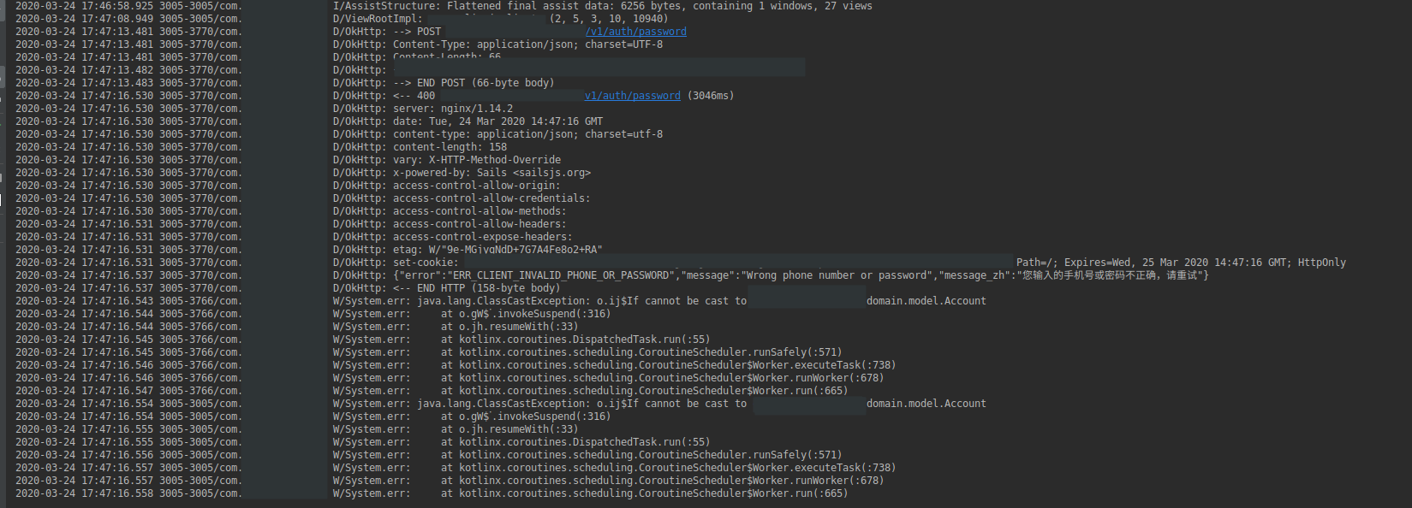Image resolution: width=1412 pixels, height=508 pixels.
Task: Open the 400 response v1/auth/password link
Action: (x=632, y=96)
